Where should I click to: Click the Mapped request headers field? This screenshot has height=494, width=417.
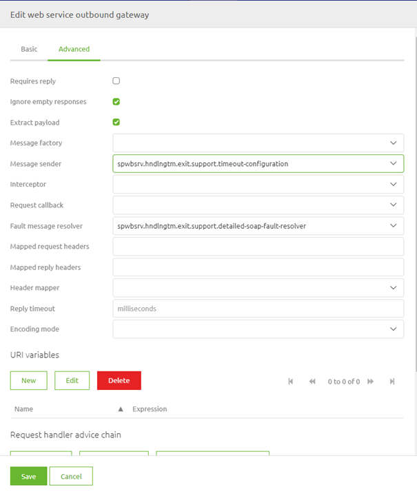coord(258,247)
